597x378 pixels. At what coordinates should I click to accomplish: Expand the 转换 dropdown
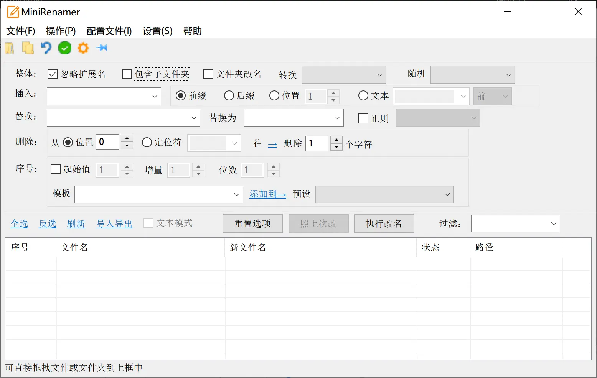[x=343, y=75]
